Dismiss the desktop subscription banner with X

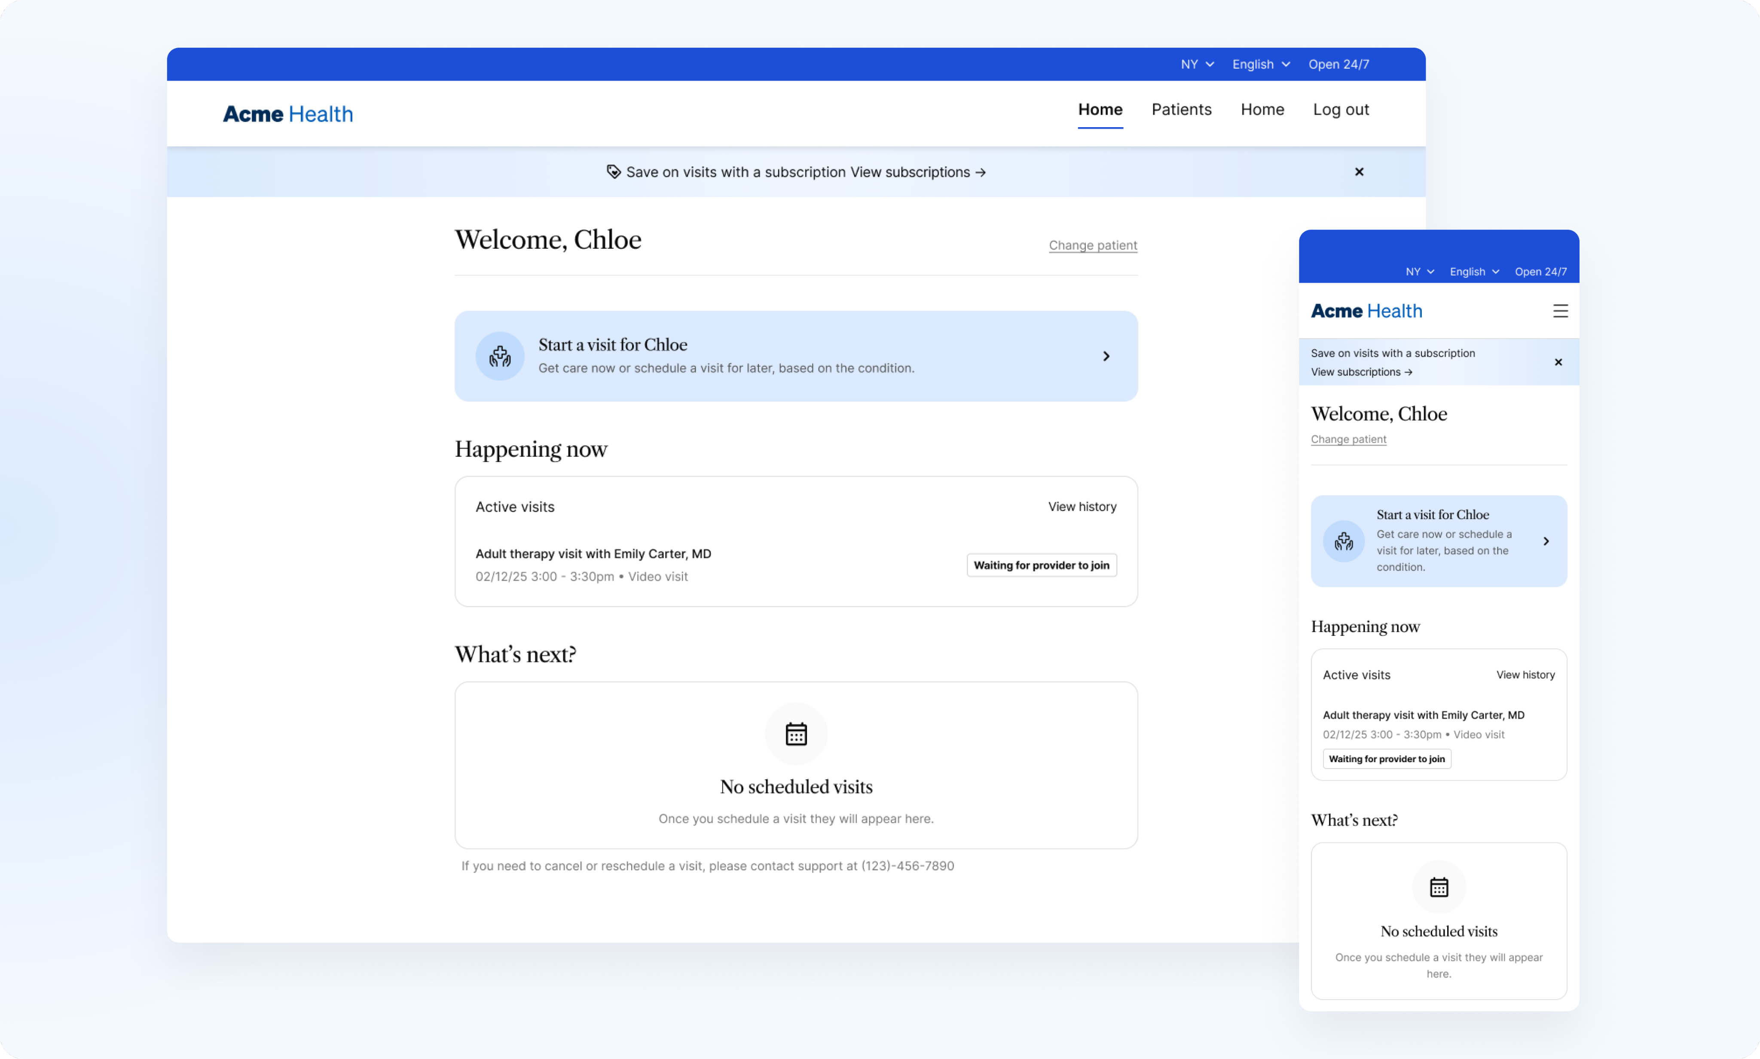click(1359, 172)
